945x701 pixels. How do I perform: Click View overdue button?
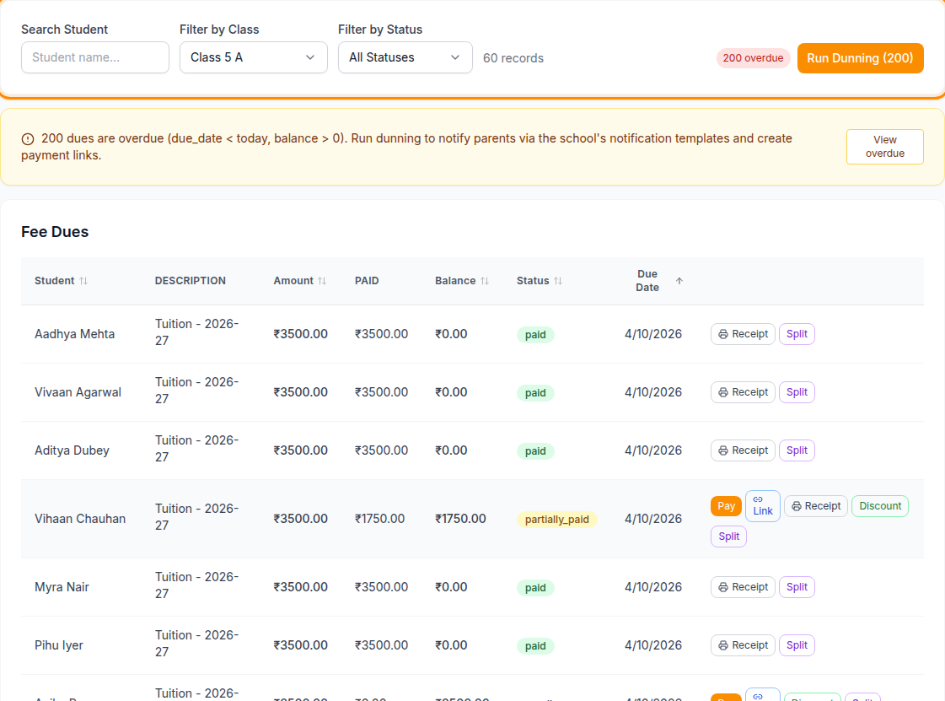click(885, 147)
